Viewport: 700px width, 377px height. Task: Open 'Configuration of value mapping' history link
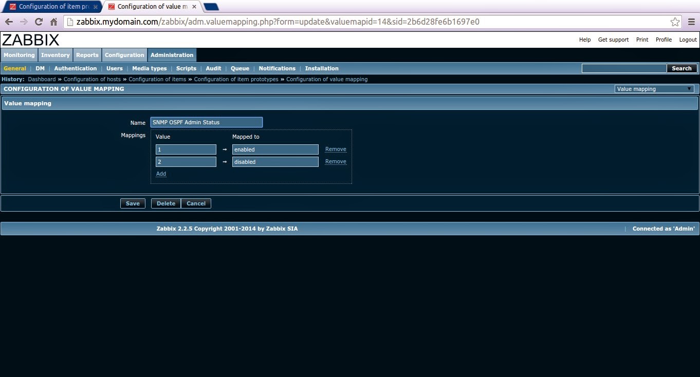[327, 79]
